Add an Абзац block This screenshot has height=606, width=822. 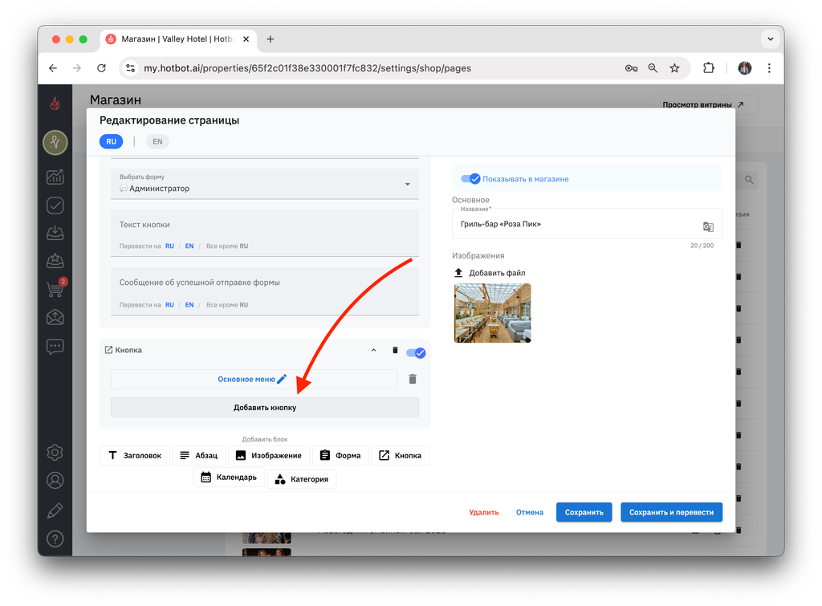pos(199,456)
